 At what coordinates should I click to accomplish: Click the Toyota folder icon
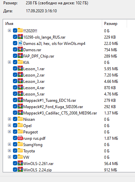20,150
